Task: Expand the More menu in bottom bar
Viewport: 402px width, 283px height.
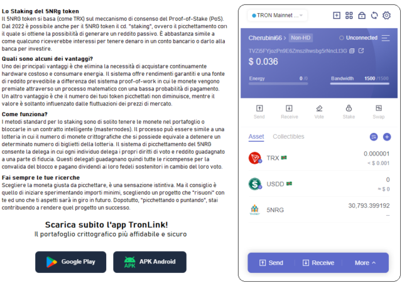Action: (x=365, y=263)
